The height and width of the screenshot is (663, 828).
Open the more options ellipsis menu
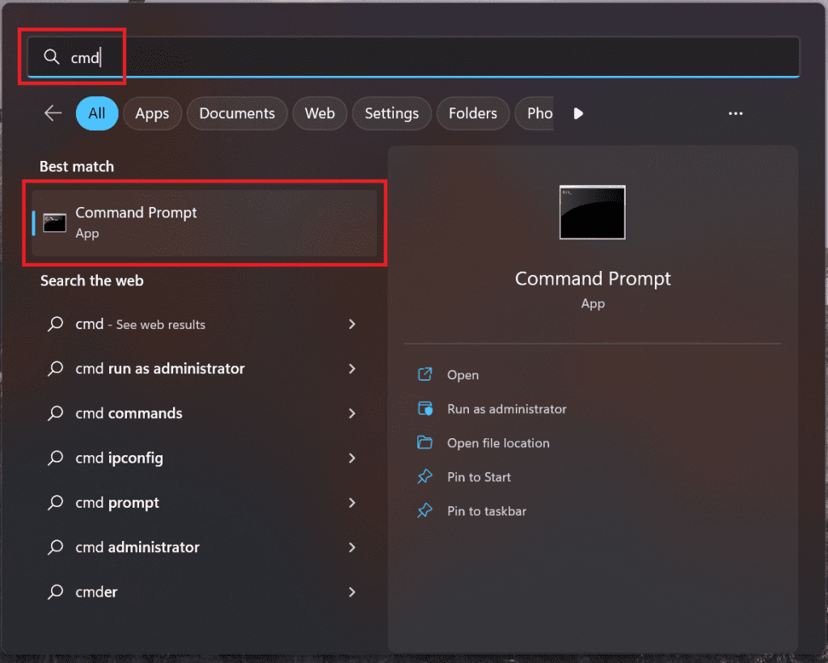pyautogui.click(x=735, y=113)
